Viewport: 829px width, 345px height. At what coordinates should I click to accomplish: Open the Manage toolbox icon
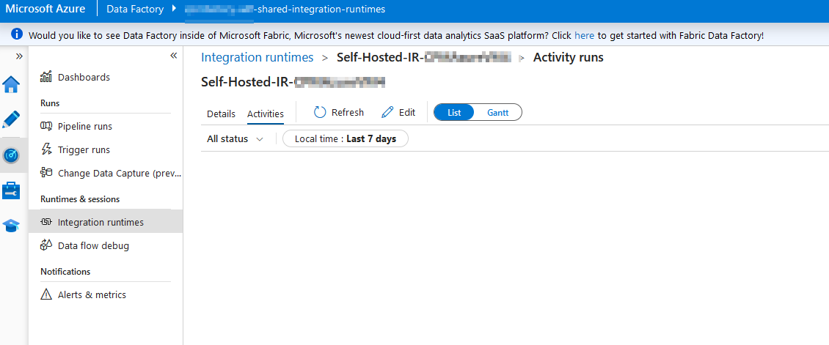point(11,190)
